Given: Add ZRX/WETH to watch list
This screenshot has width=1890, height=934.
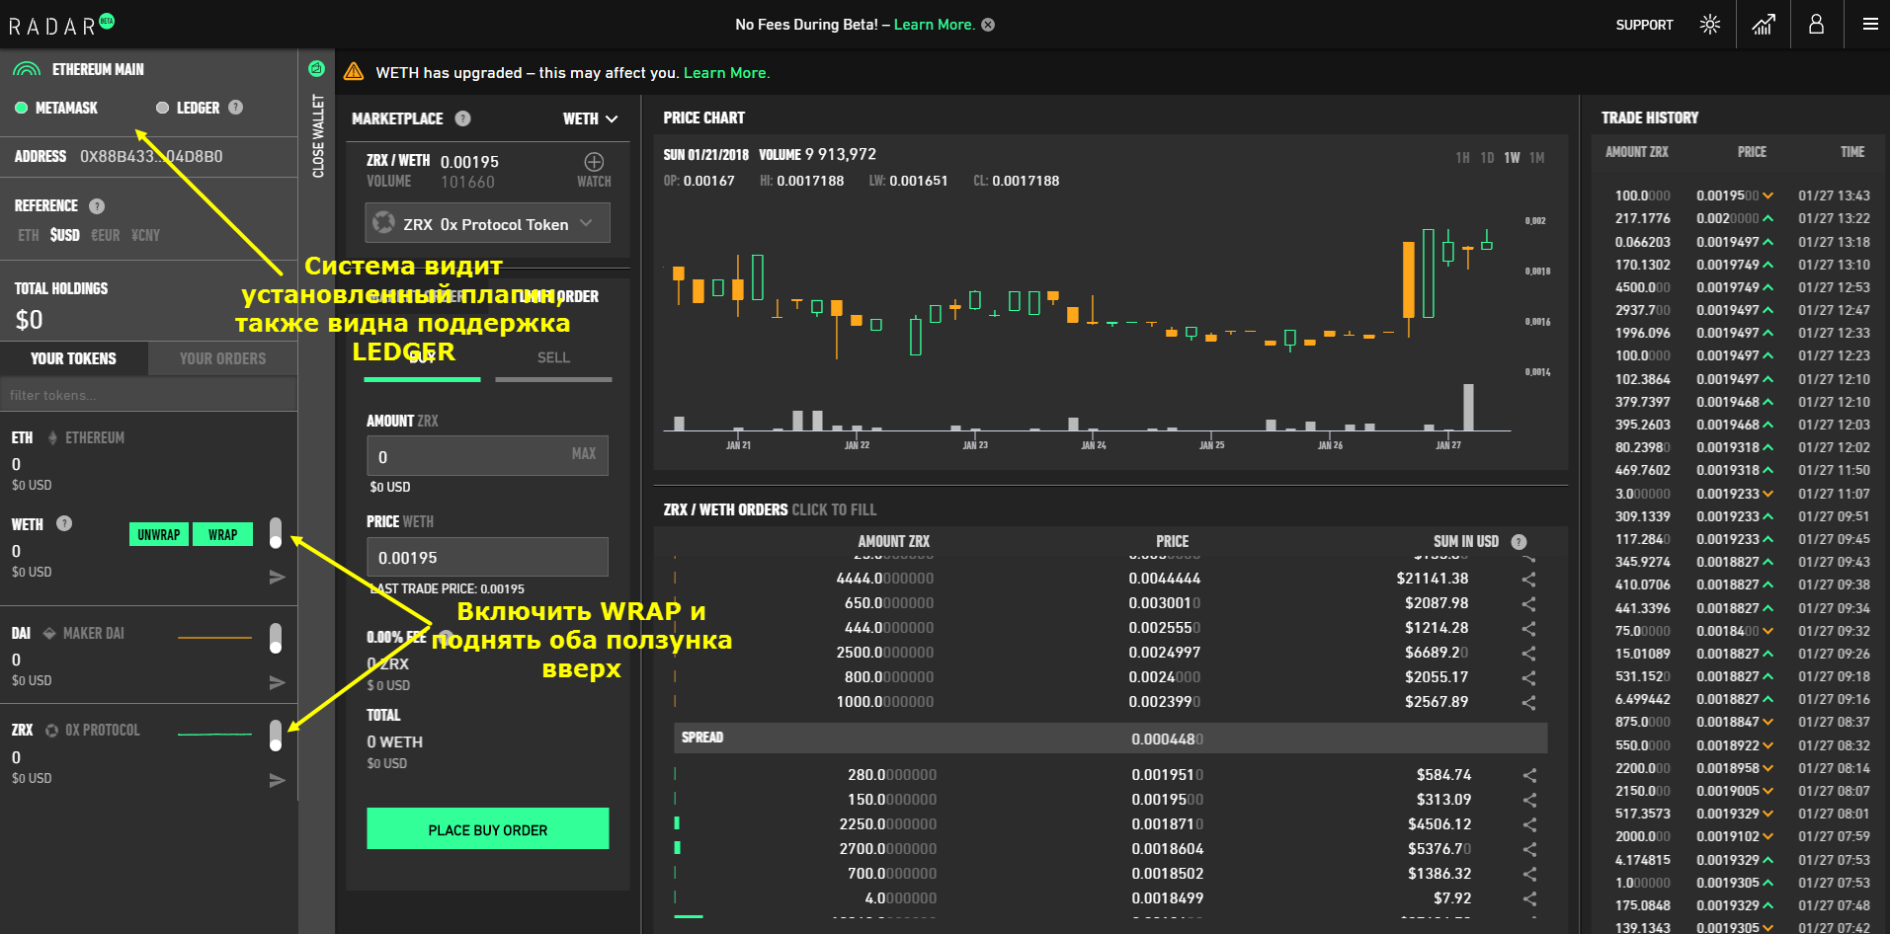Looking at the screenshot, I should pos(594,169).
